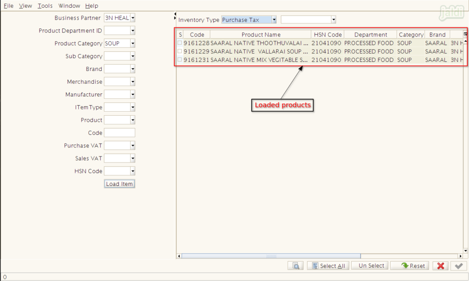469x281 pixels.
Task: Click the red X cancel icon
Action: pyautogui.click(x=440, y=265)
